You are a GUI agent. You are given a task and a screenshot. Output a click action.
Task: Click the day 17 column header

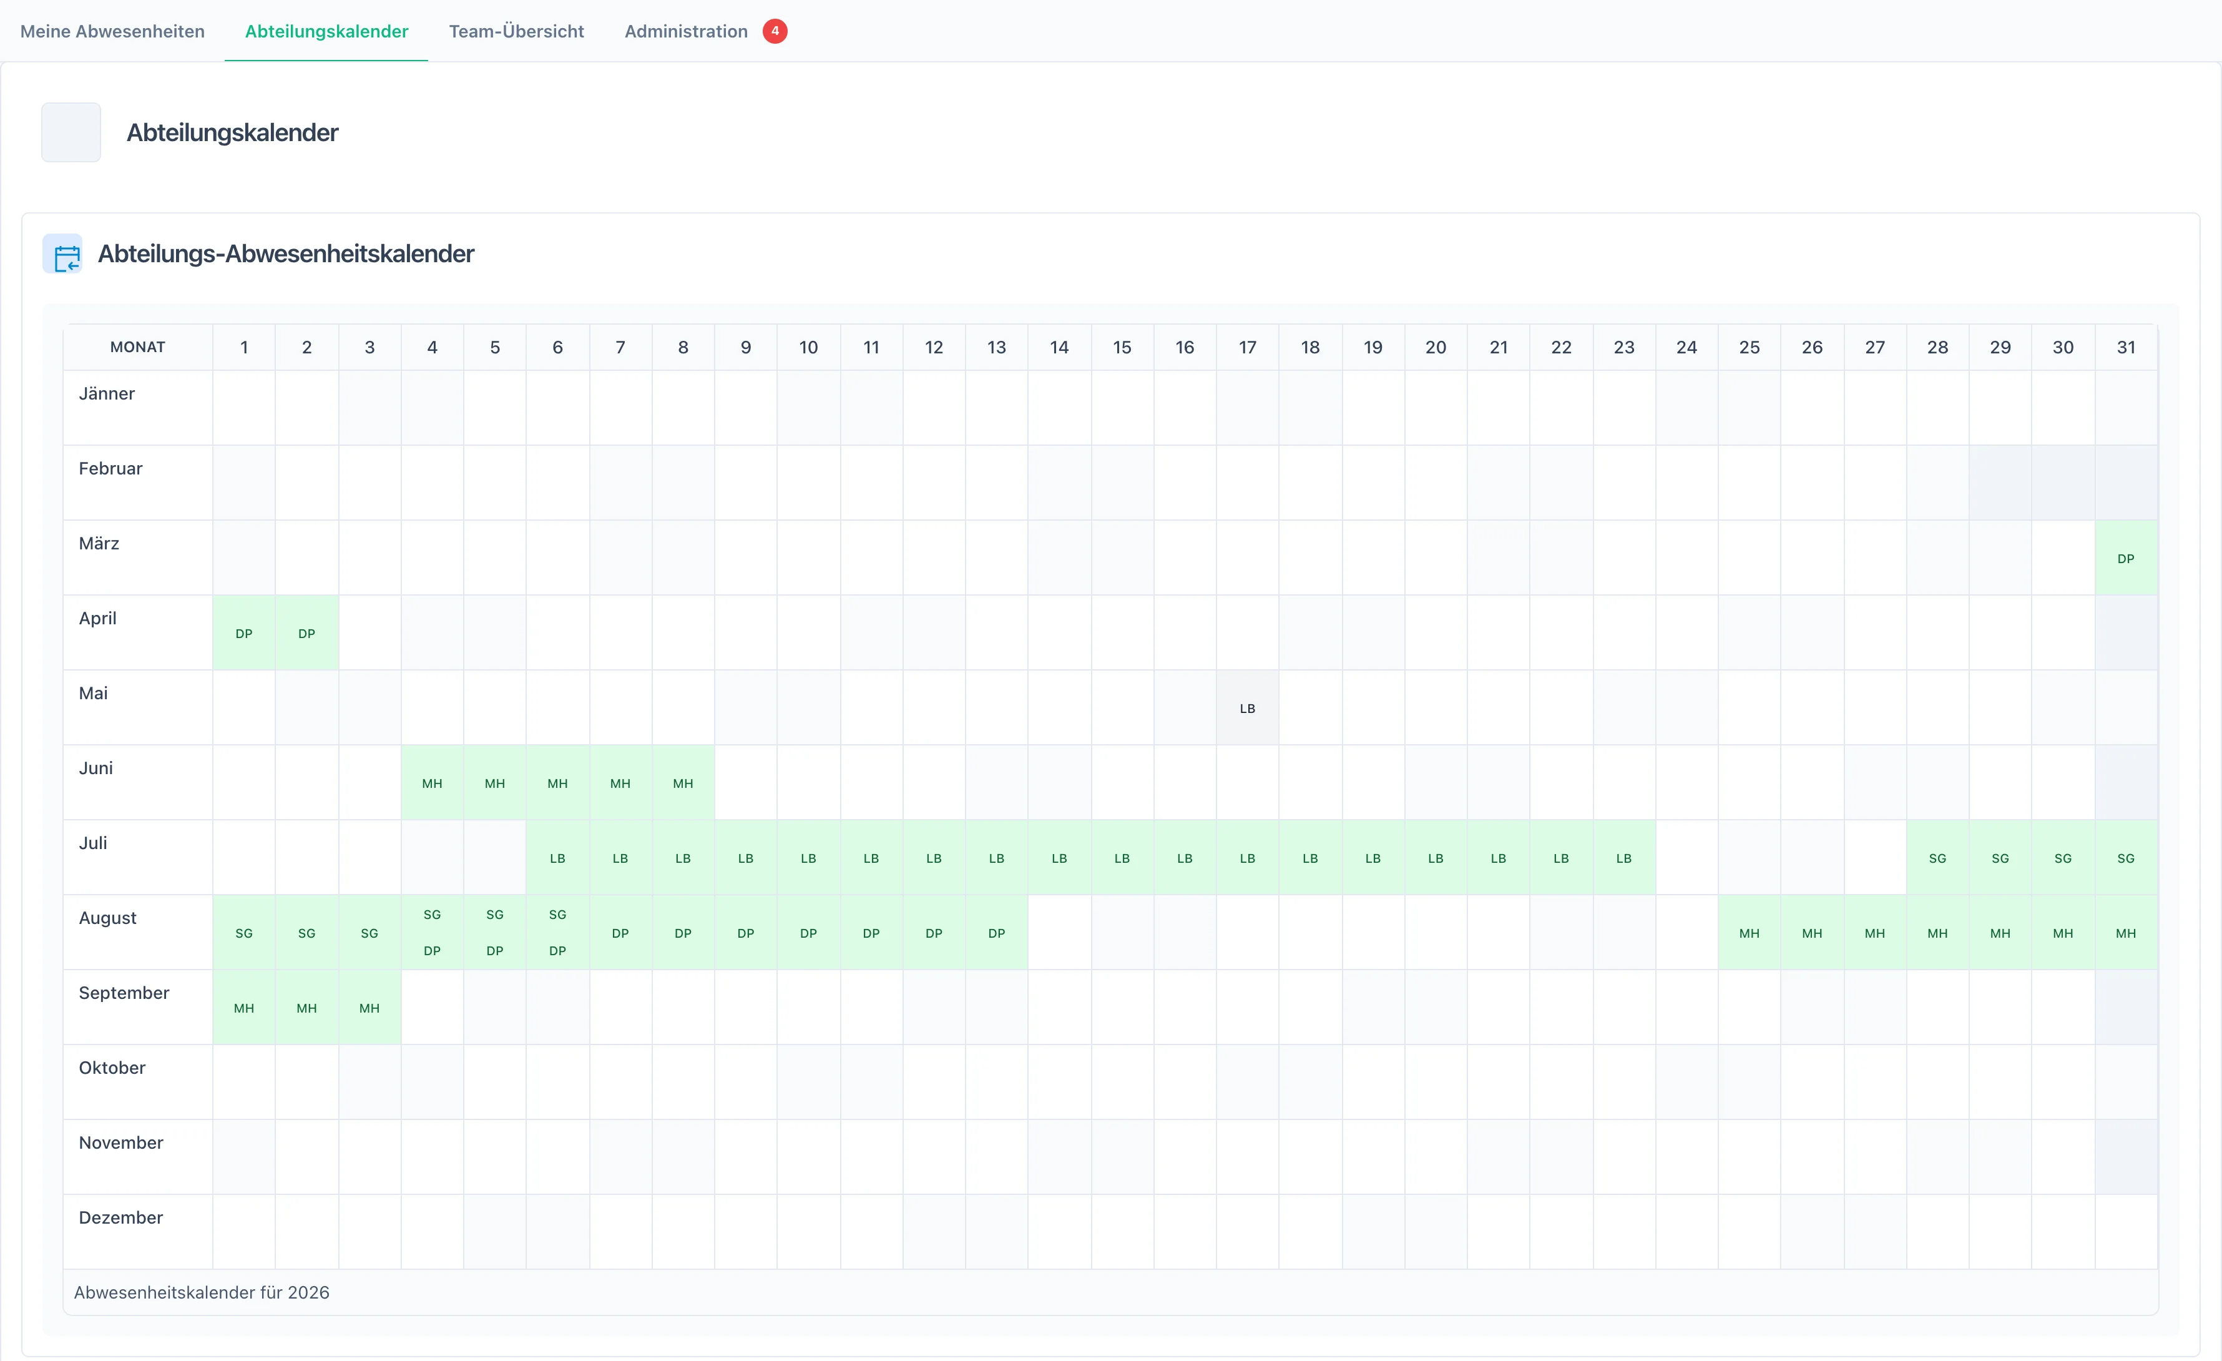[1247, 347]
